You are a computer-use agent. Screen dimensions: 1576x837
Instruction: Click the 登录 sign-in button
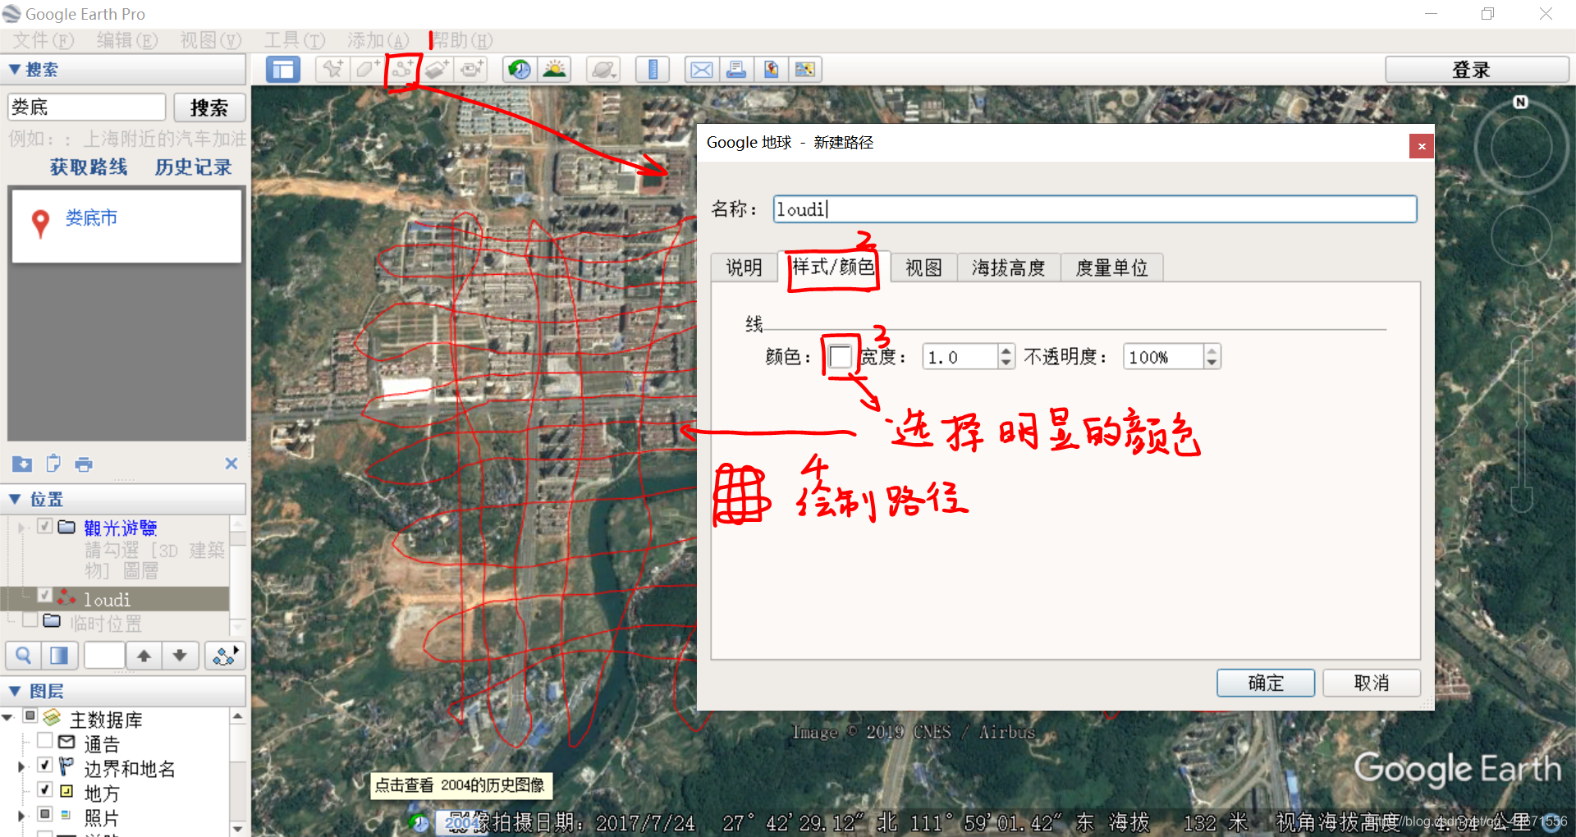pyautogui.click(x=1476, y=70)
